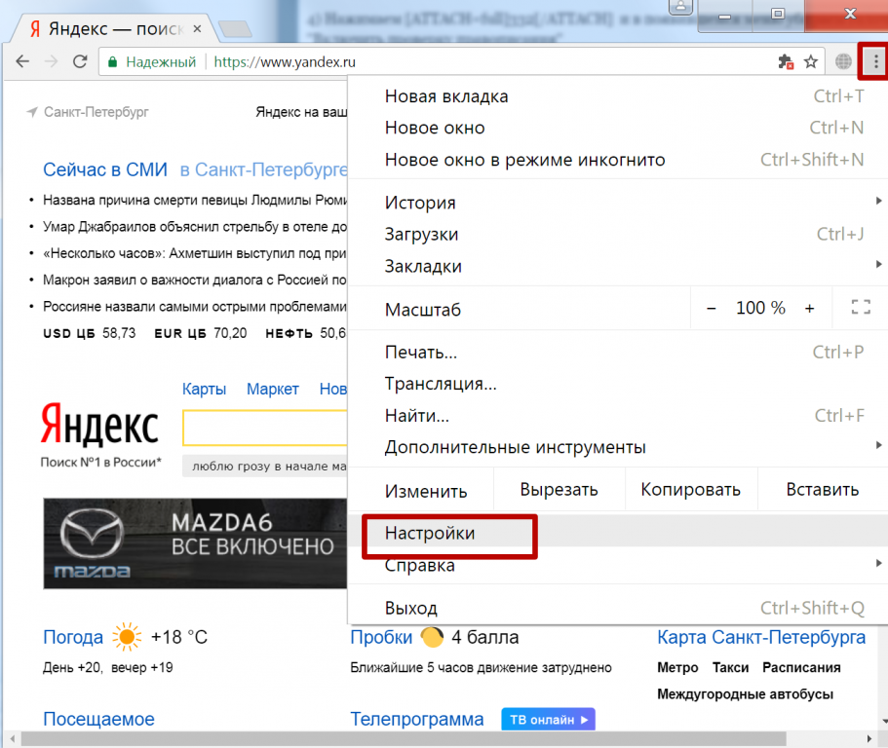Open the Ахметшин news headline
This screenshot has width=888, height=748.
(195, 253)
